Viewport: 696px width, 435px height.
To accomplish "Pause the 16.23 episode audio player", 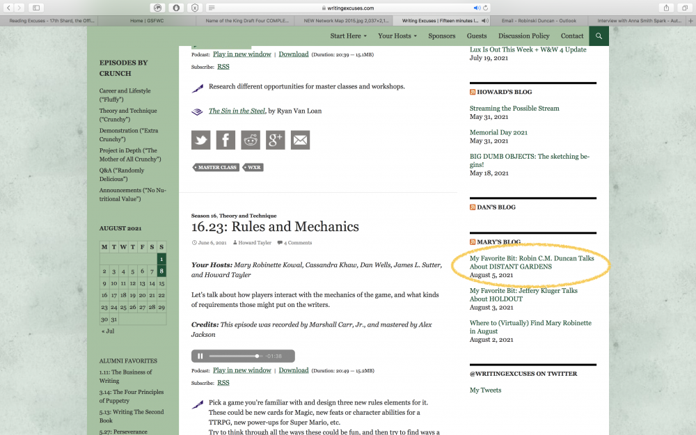I will [200, 356].
